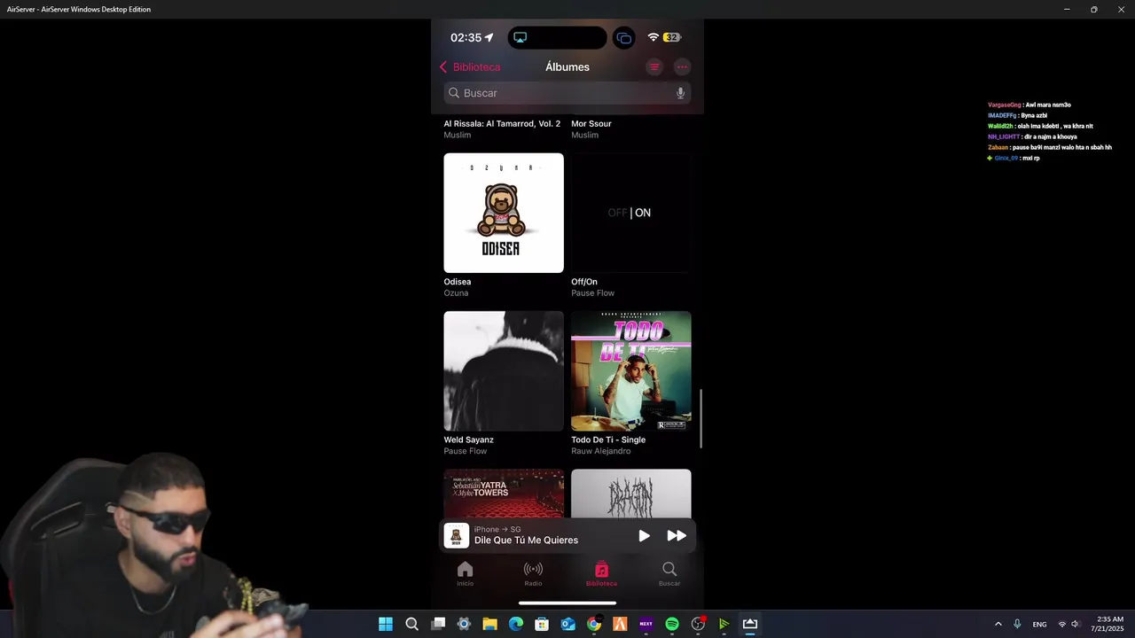Screen dimensions: 1135x638
Task: Open ENG language switcher in tray
Action: (1039, 625)
